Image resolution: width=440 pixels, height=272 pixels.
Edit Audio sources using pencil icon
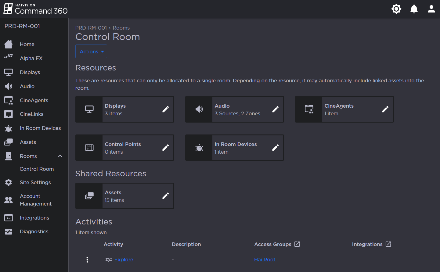click(x=275, y=109)
